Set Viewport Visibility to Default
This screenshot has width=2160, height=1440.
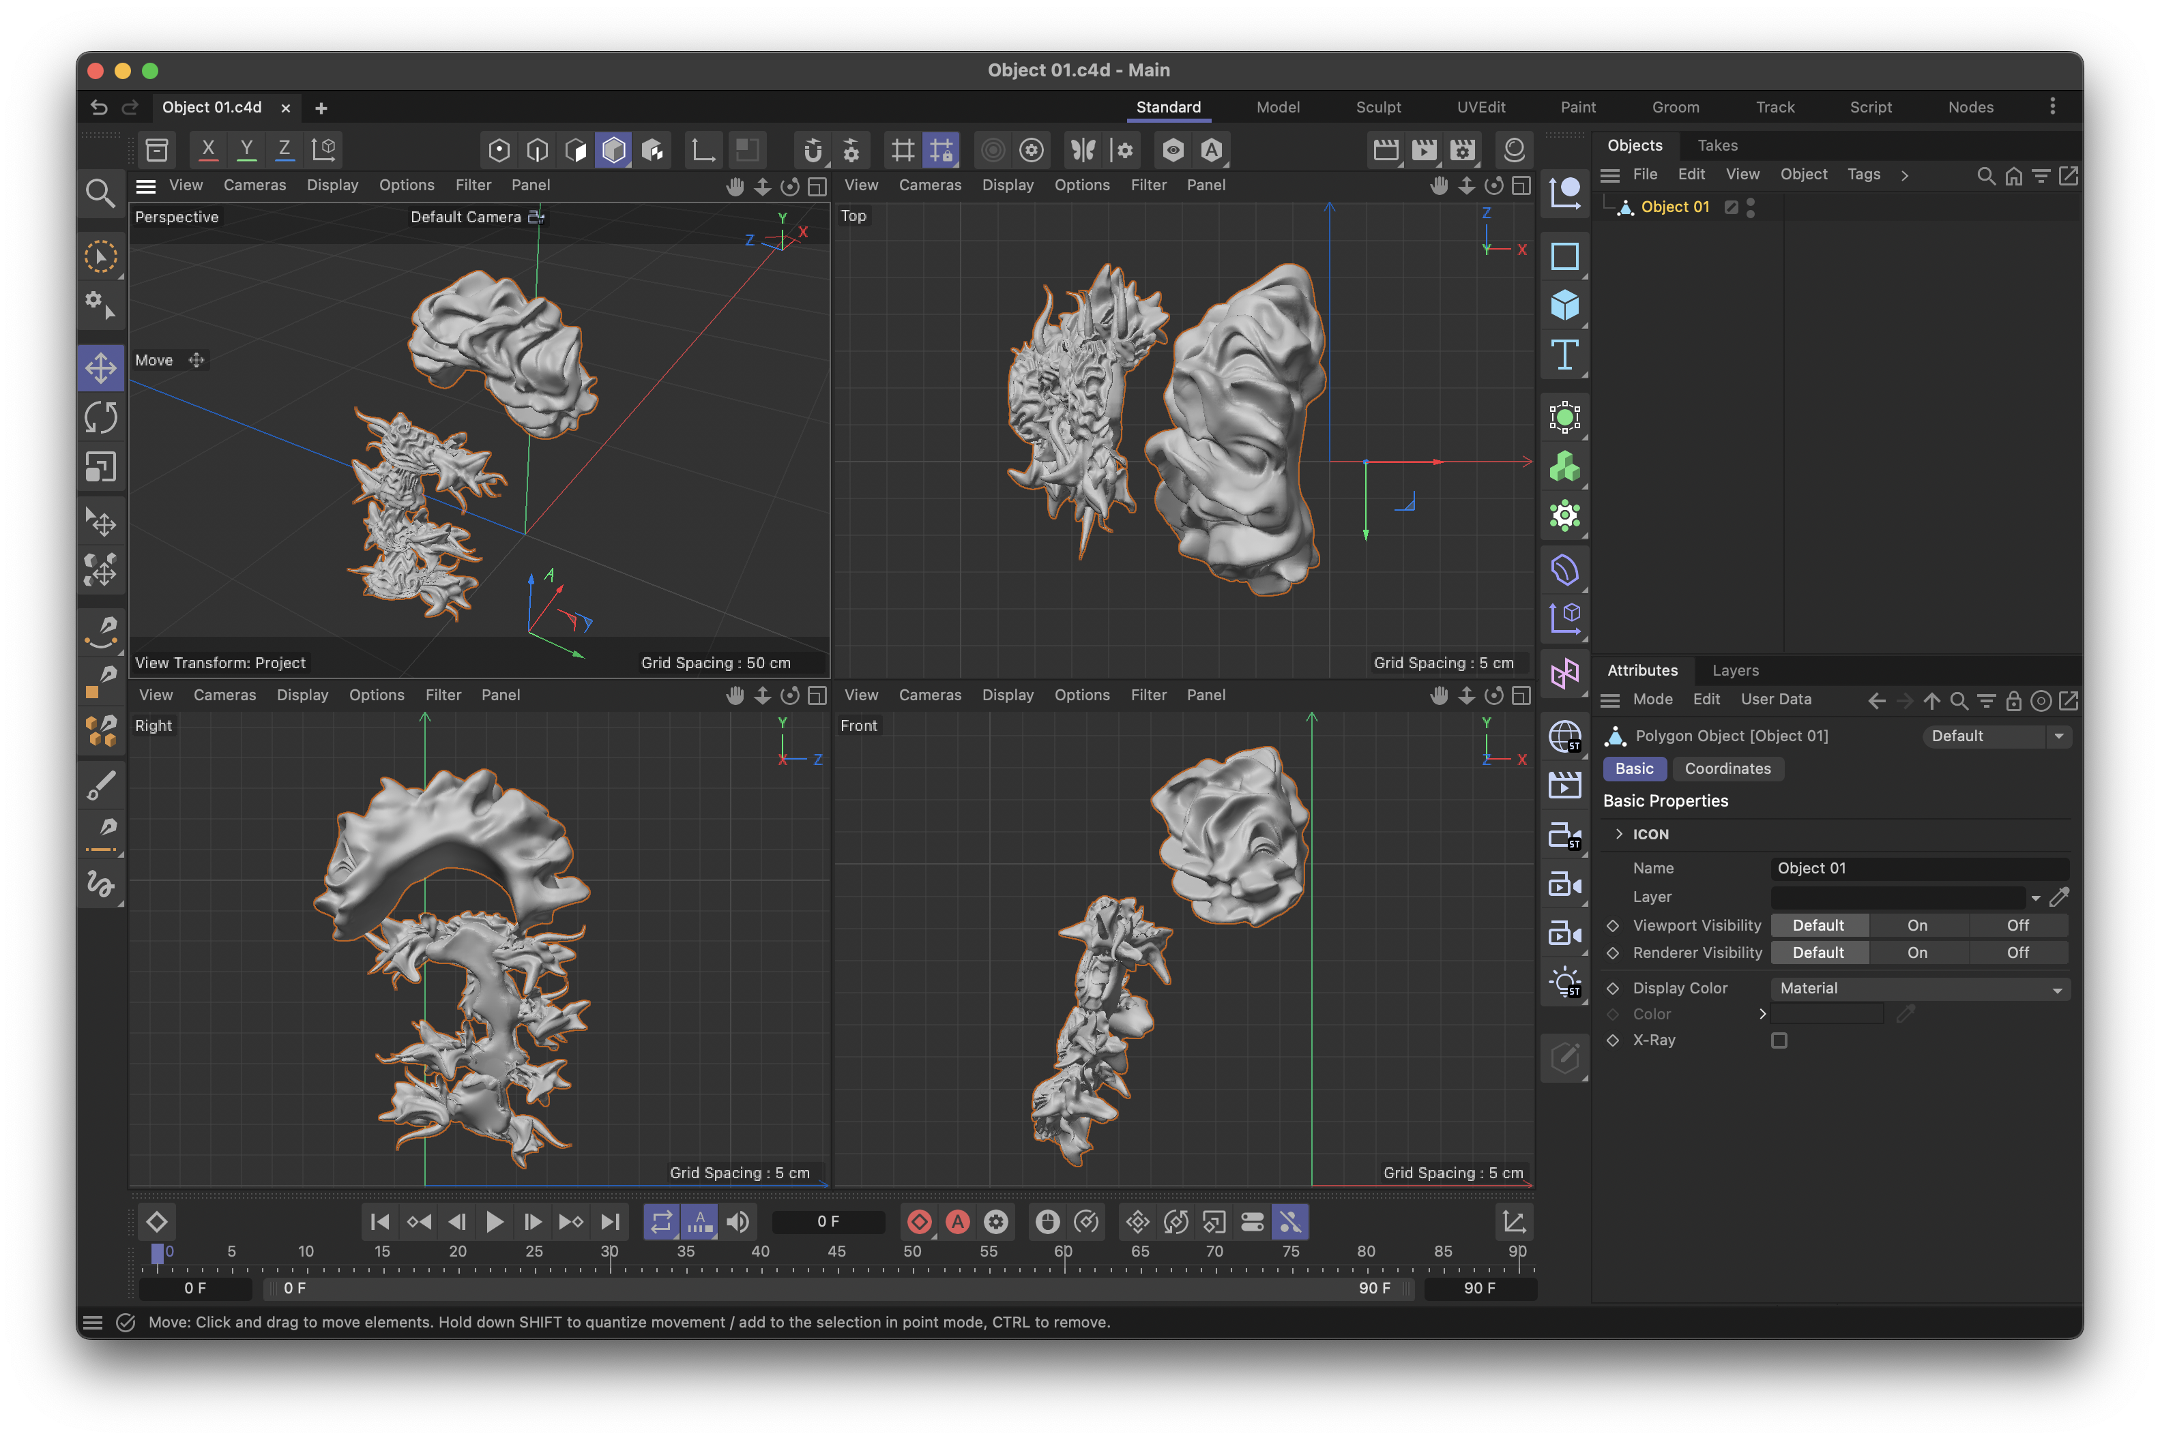pos(1818,925)
